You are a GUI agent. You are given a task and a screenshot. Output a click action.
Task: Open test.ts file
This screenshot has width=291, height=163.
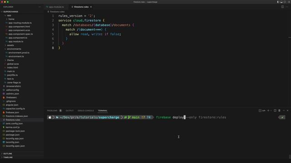[10, 79]
